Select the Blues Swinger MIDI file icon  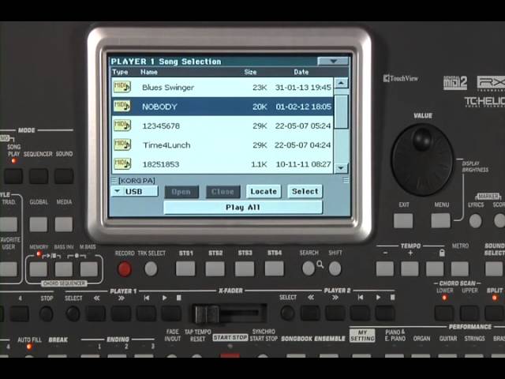point(122,87)
